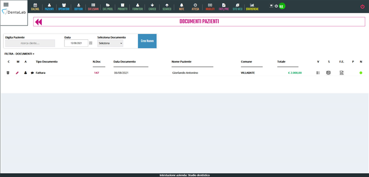
Task: Sort by N.Doc column header
Action: (x=97, y=61)
